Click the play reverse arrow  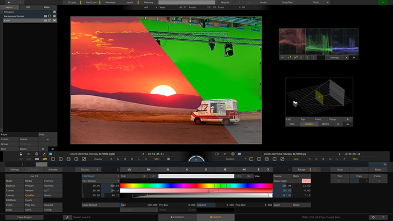(x=187, y=170)
